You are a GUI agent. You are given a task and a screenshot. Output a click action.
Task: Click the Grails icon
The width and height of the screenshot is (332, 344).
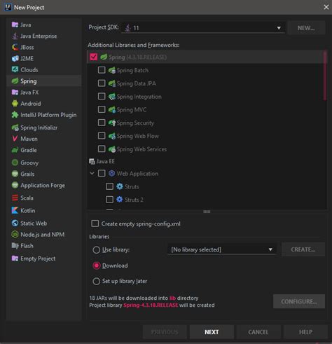(15, 174)
